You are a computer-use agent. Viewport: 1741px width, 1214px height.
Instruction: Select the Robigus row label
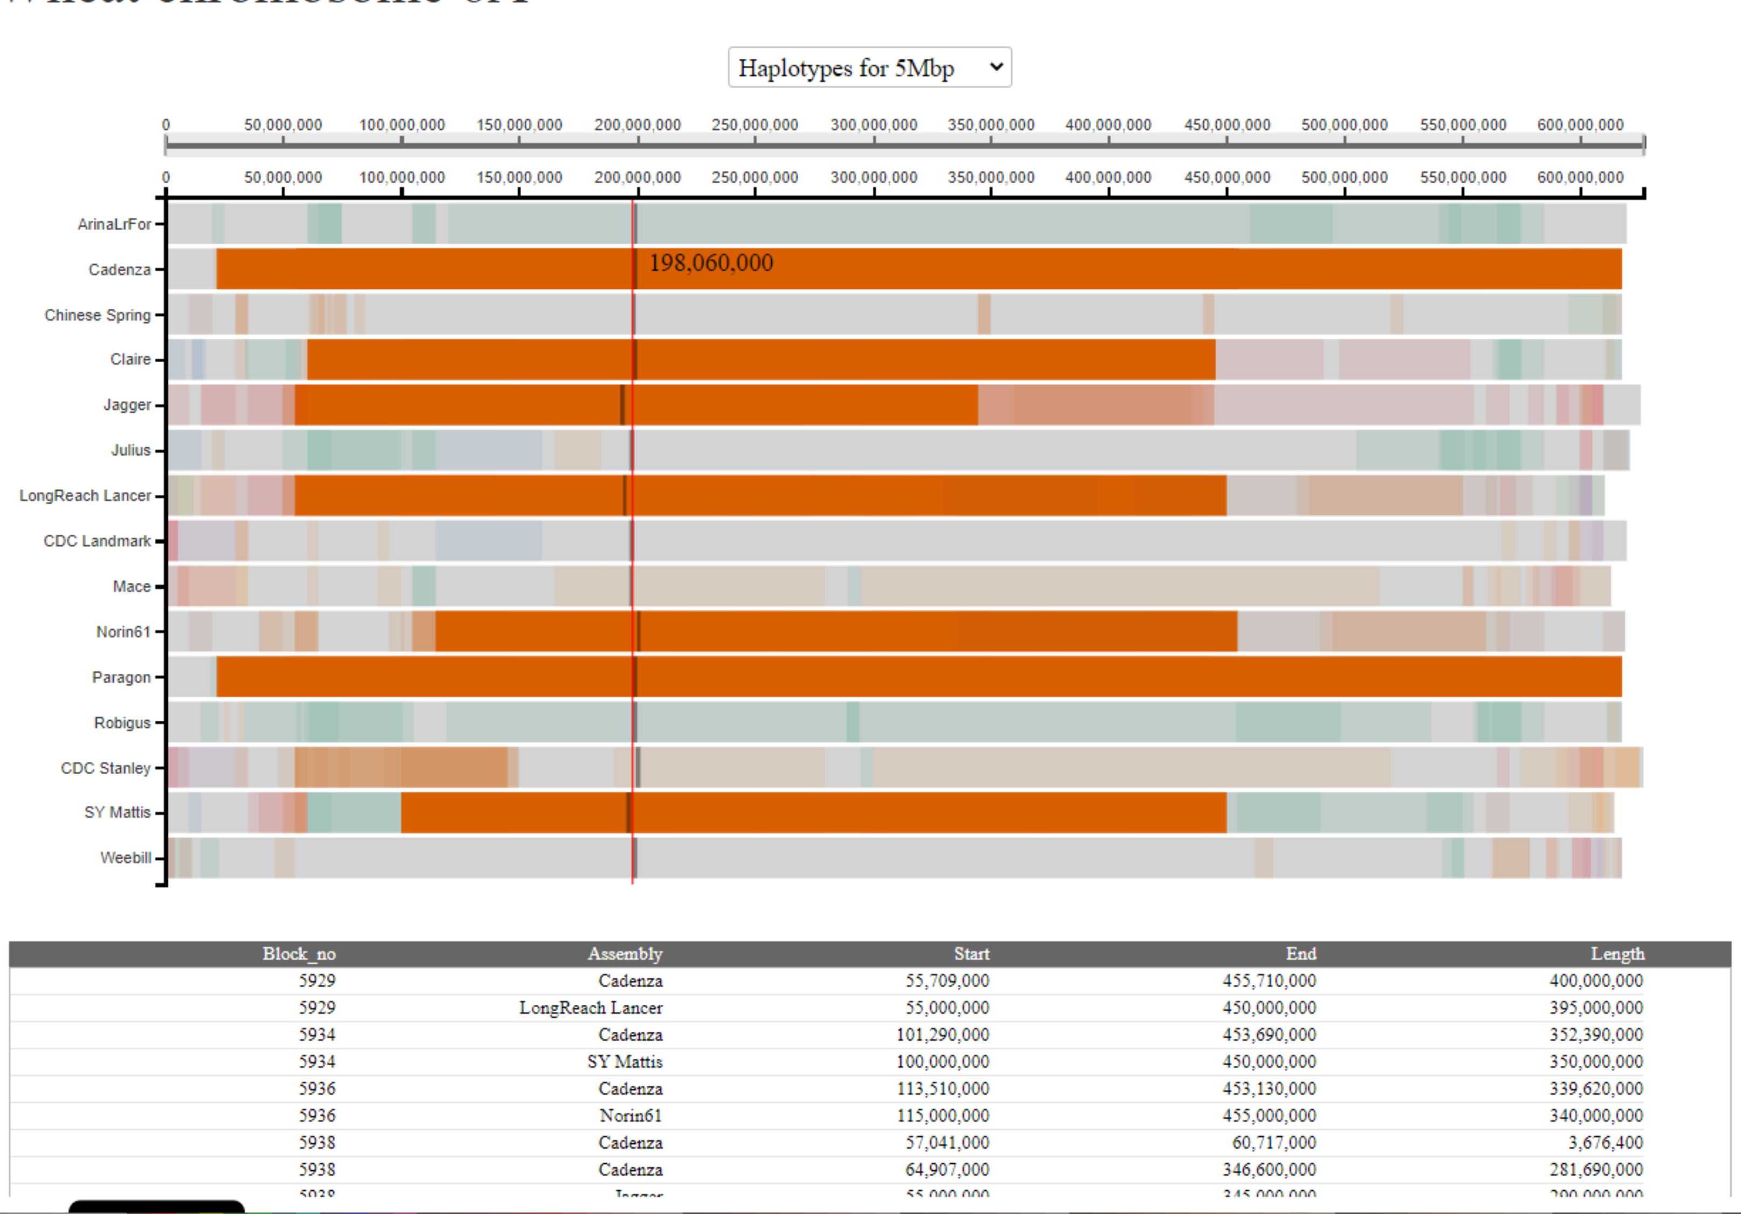pos(123,723)
